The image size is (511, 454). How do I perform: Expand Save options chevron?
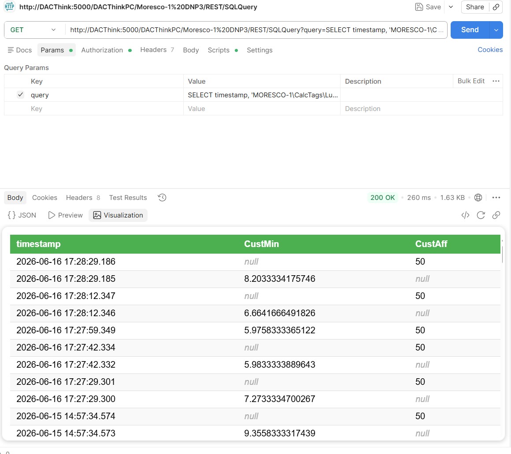coord(451,7)
